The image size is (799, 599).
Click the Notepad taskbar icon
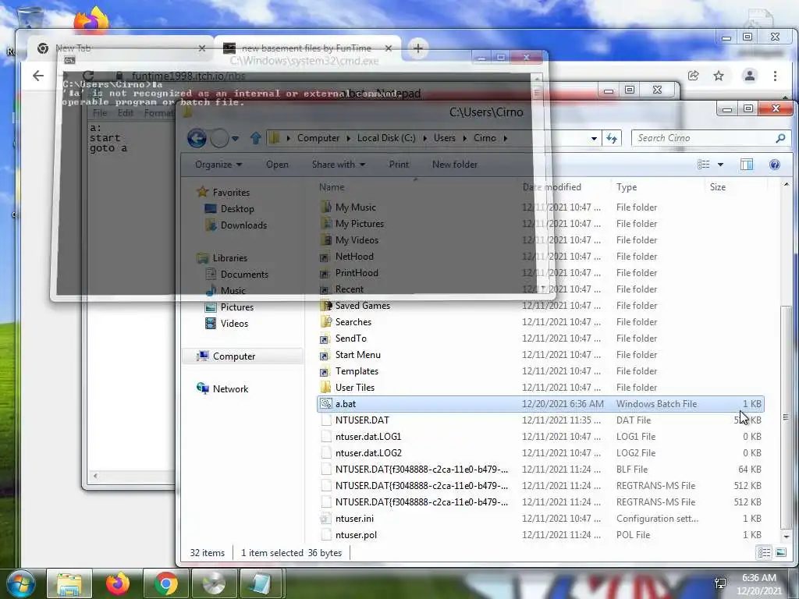[261, 583]
